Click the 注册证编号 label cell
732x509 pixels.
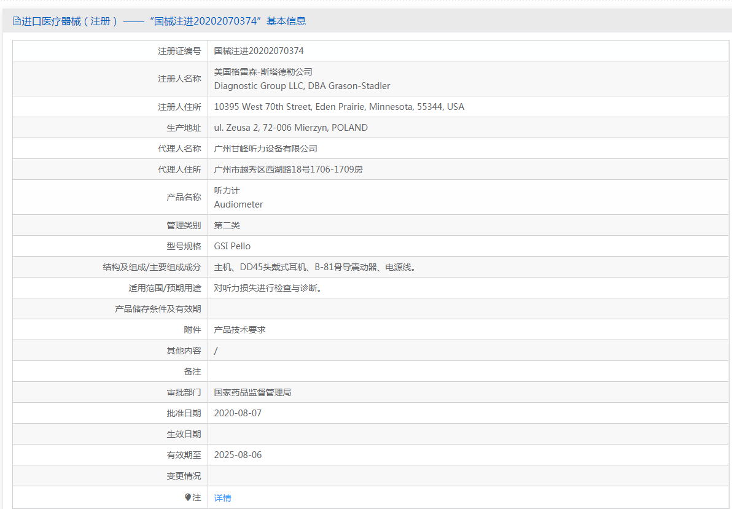pyautogui.click(x=110, y=51)
